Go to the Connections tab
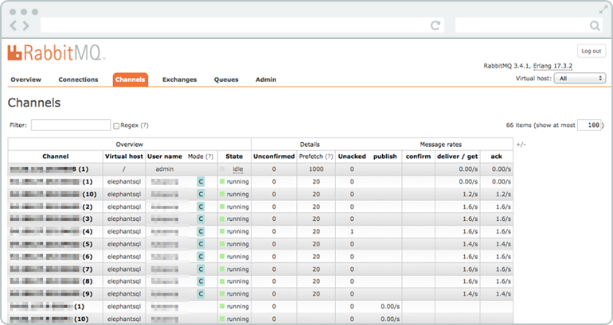613x325 pixels. [78, 79]
